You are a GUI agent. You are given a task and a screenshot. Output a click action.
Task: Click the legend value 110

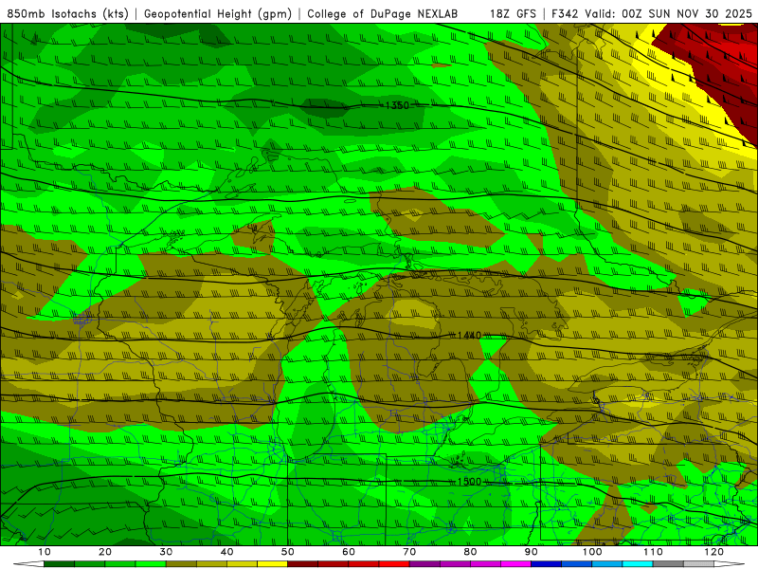click(653, 552)
